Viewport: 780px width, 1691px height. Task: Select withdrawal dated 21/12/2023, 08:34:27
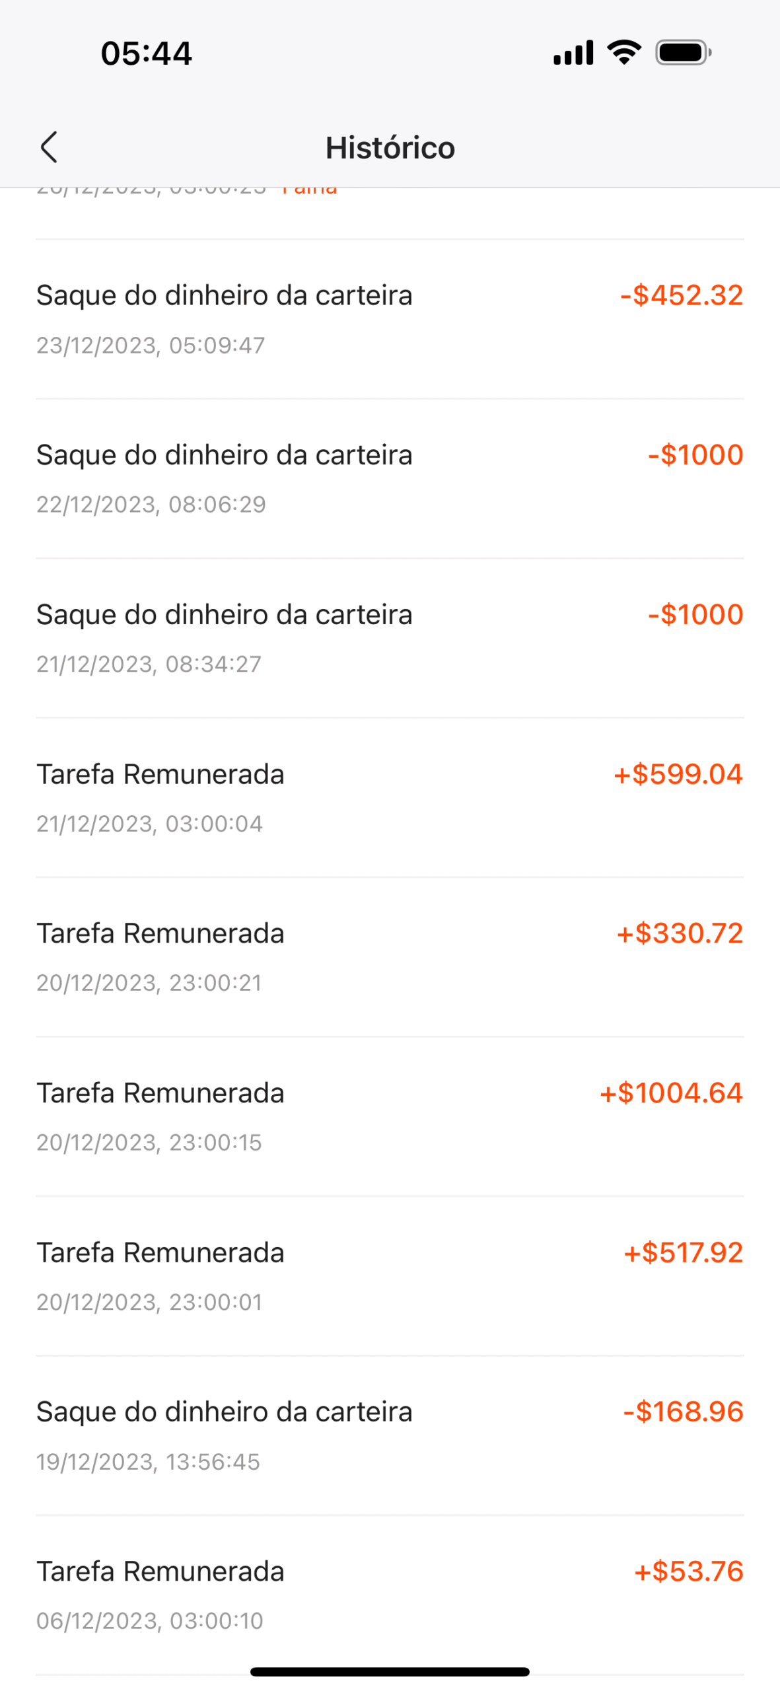tap(390, 638)
